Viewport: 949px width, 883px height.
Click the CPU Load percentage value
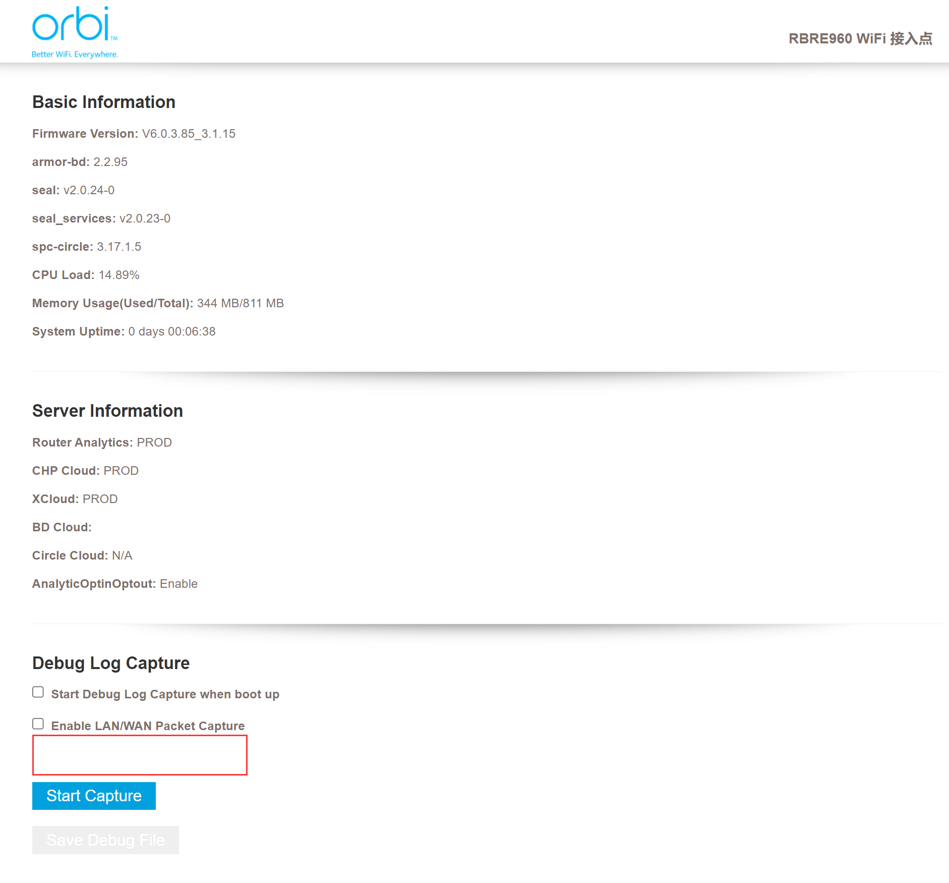pos(119,275)
